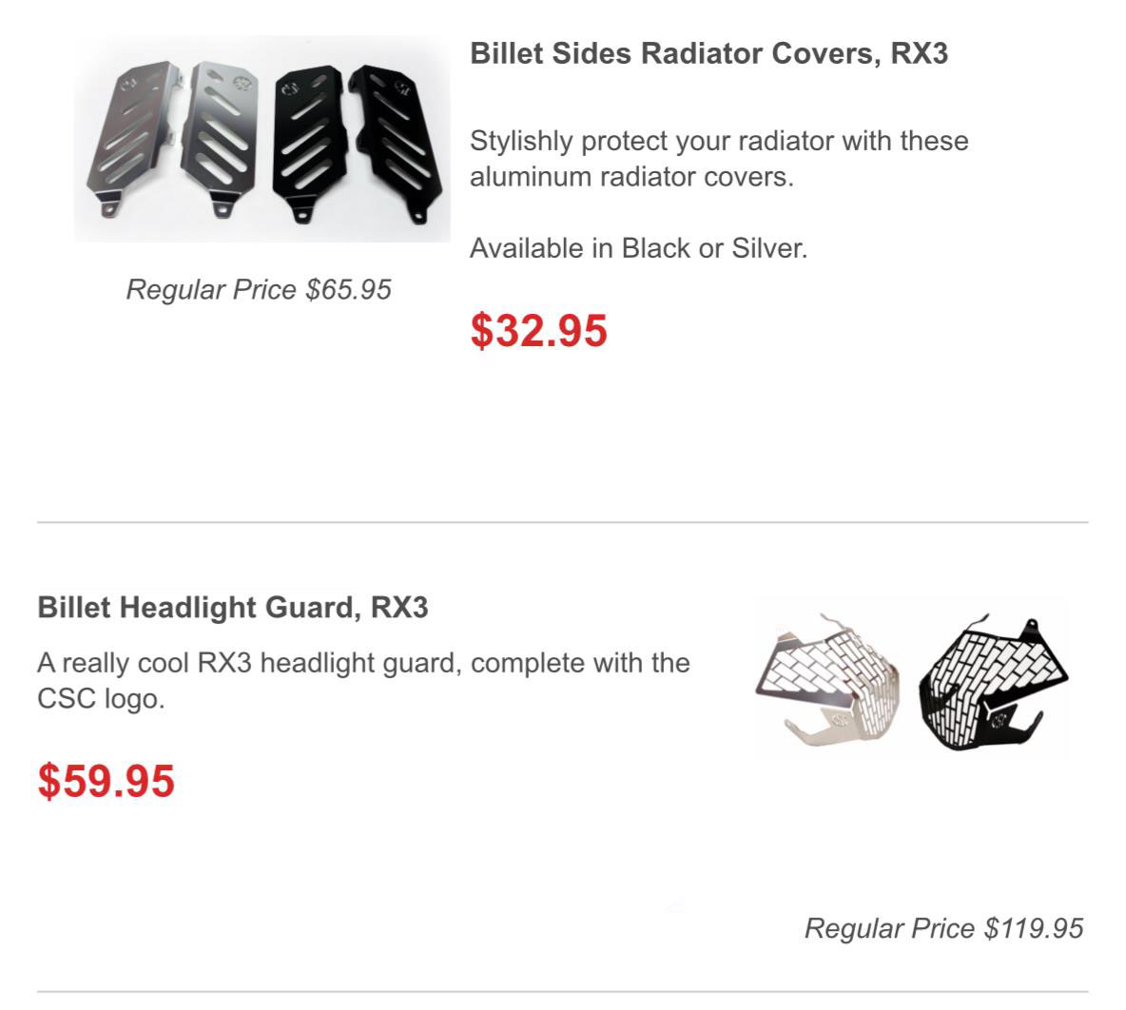Click the radiator covers product photo
The height and width of the screenshot is (1010, 1126).
coord(262,139)
